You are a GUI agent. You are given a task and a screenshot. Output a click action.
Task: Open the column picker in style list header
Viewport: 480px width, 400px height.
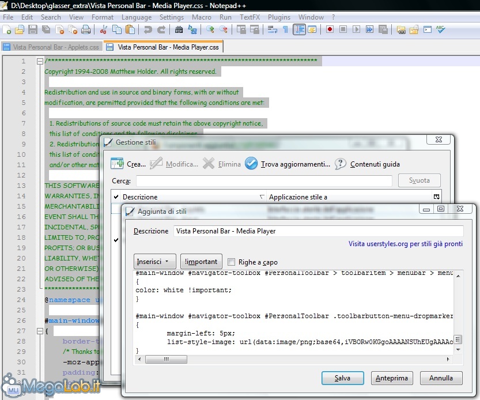(x=436, y=197)
